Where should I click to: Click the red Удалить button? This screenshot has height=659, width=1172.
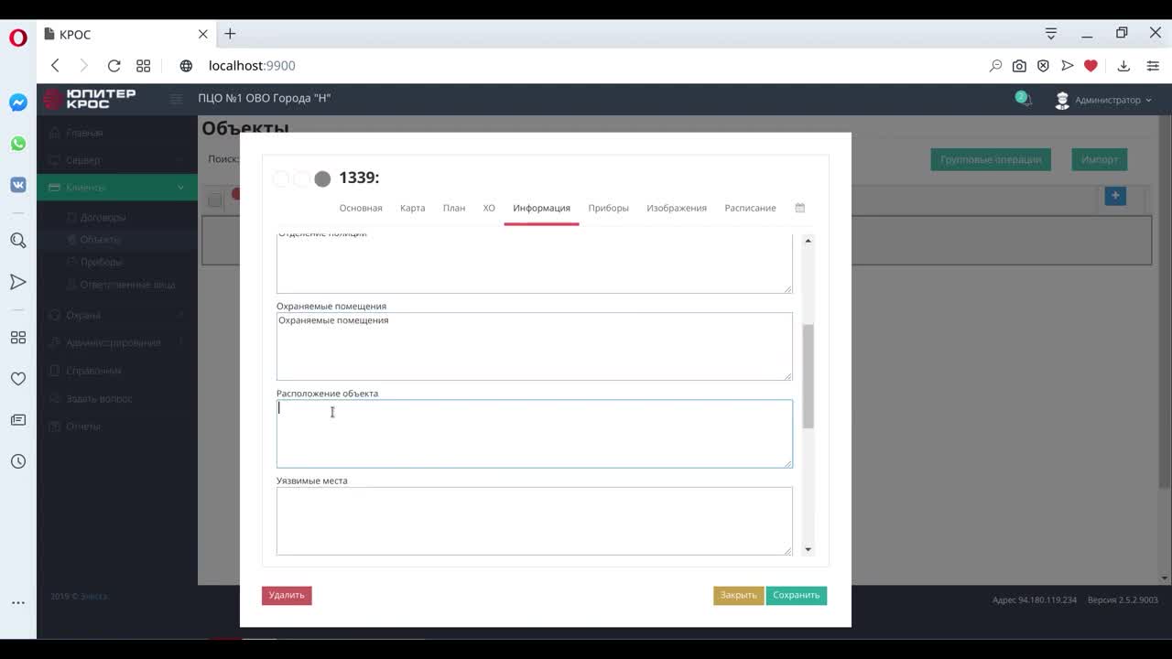pos(287,595)
